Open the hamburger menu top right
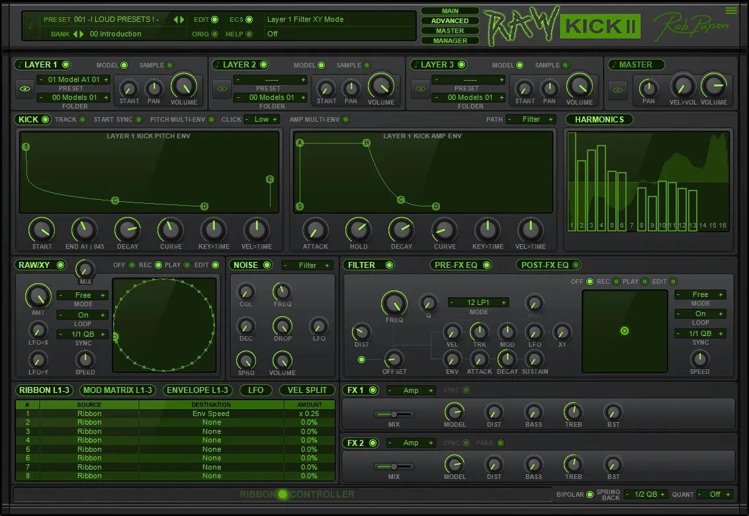The image size is (749, 516). [x=731, y=11]
